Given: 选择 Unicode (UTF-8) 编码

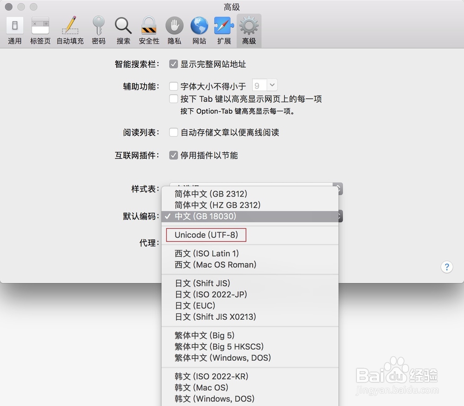Looking at the screenshot, I should click(x=206, y=235).
